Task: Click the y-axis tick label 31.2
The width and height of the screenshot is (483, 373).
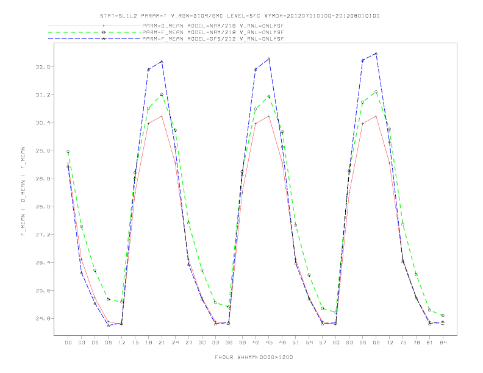Action: coord(42,95)
